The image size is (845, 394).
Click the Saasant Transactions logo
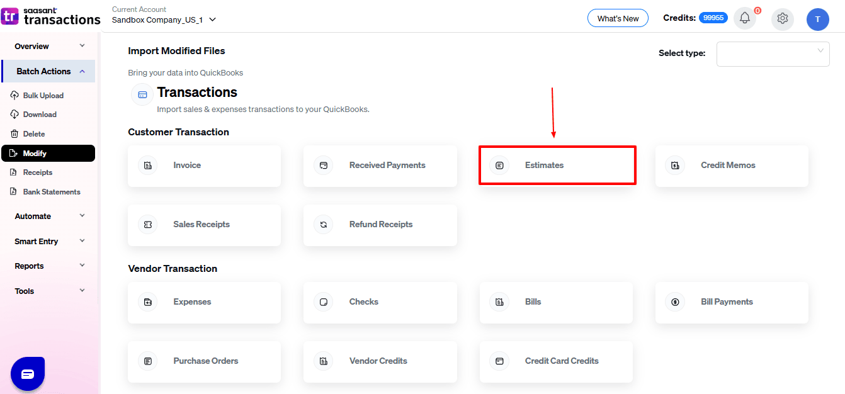[50, 16]
